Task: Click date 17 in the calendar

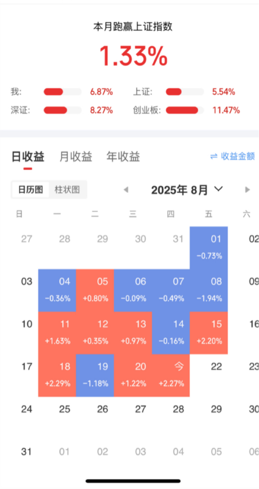Action: (x=27, y=367)
